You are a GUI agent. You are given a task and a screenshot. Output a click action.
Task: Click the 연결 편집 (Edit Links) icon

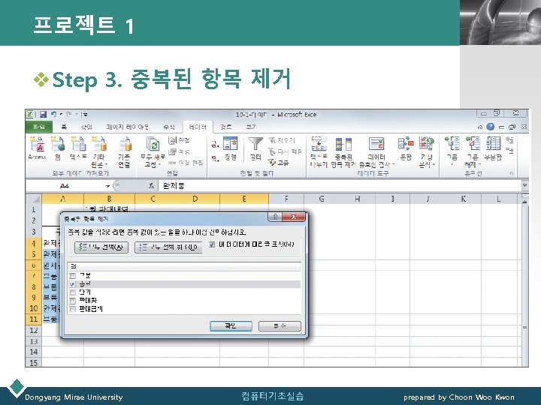tap(173, 162)
